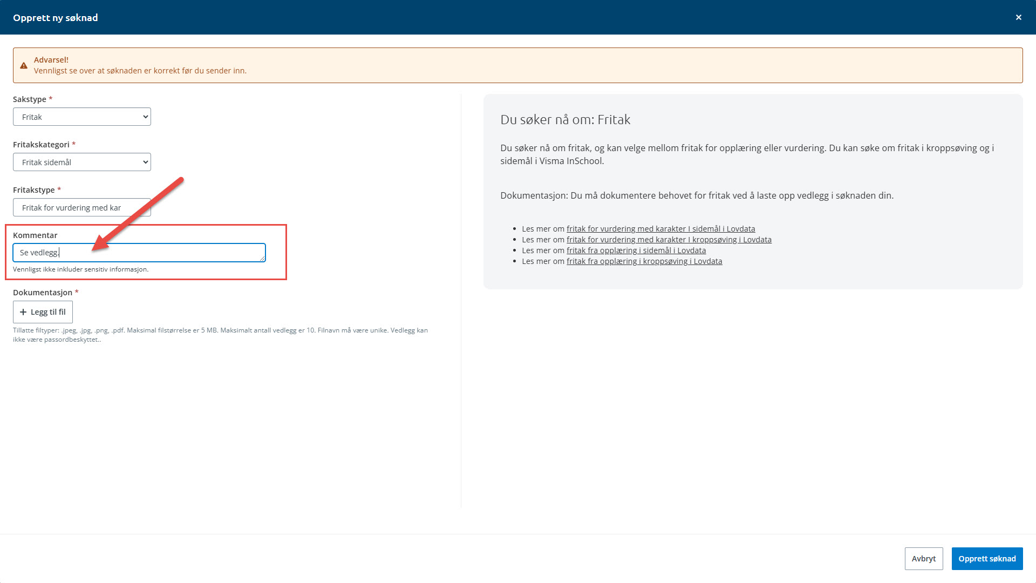Screen dimensions: 1036x583
Task: Click the Kommentar field label
Action: click(35, 235)
